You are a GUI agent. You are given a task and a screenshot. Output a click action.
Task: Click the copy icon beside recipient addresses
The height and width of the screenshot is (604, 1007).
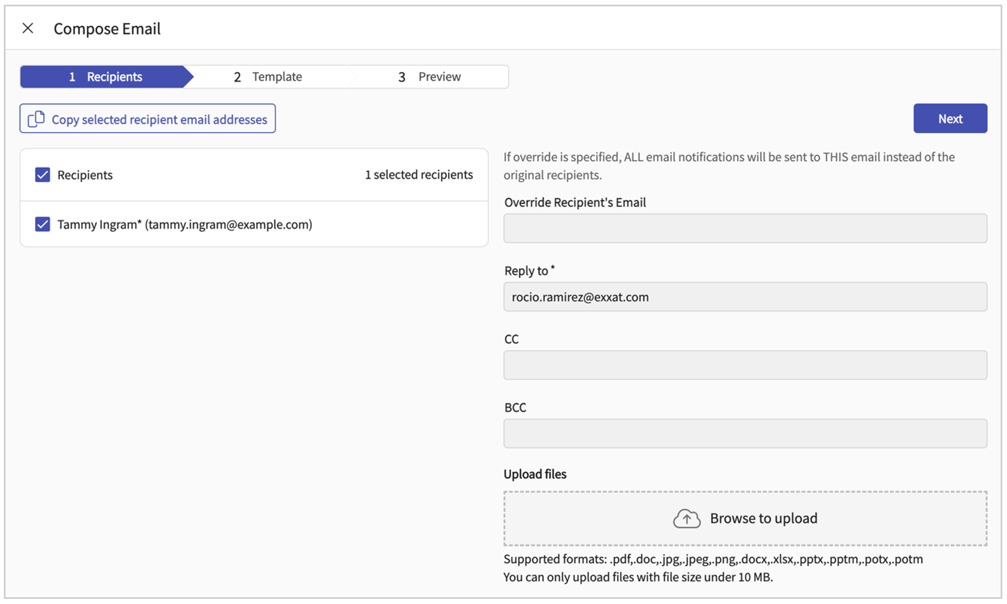[x=36, y=119]
